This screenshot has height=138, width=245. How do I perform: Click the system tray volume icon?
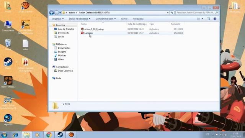click(x=225, y=135)
